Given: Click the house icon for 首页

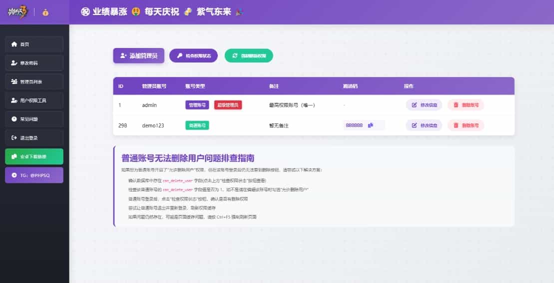Looking at the screenshot, I should [x=14, y=44].
